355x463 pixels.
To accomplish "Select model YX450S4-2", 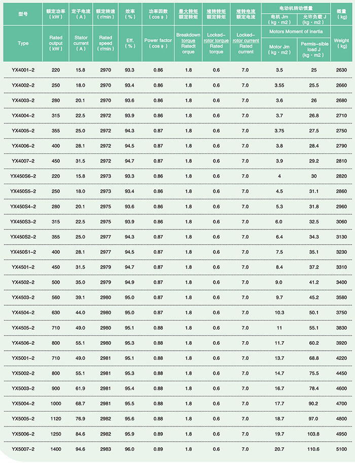I will coord(23,207).
